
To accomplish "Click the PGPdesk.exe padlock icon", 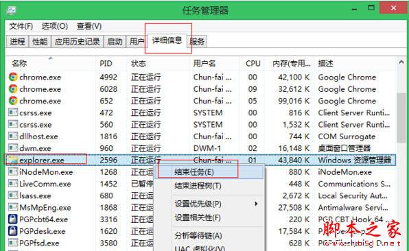I will [13, 231].
